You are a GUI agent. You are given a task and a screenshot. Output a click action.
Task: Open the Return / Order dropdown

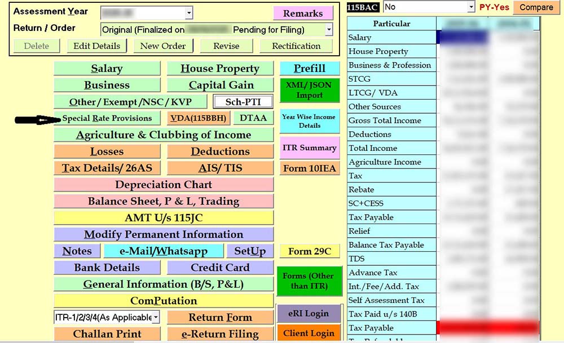coord(328,29)
